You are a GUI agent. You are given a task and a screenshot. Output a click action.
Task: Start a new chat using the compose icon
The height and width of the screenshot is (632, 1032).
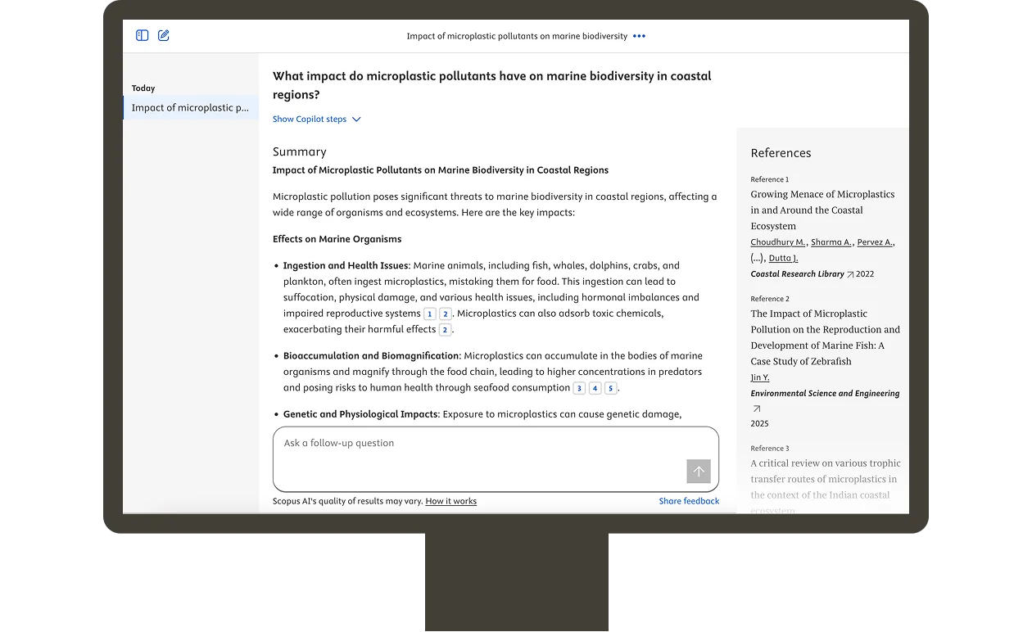(x=163, y=35)
